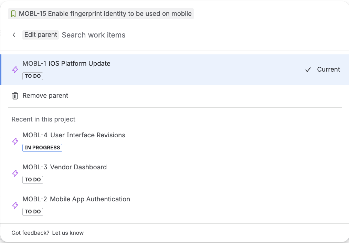
Task: Click the TO DO badge under Vendor Dashboard
Action: (x=33, y=180)
